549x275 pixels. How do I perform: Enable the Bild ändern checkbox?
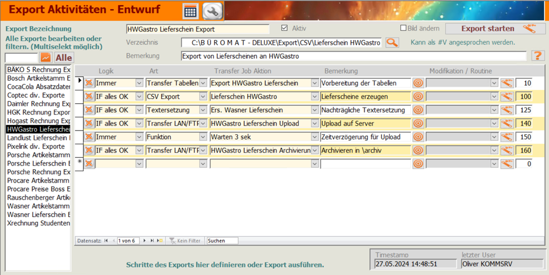click(404, 28)
